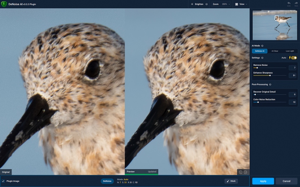Open the Mask brush tool
This screenshot has height=187, width=300.
point(231,181)
